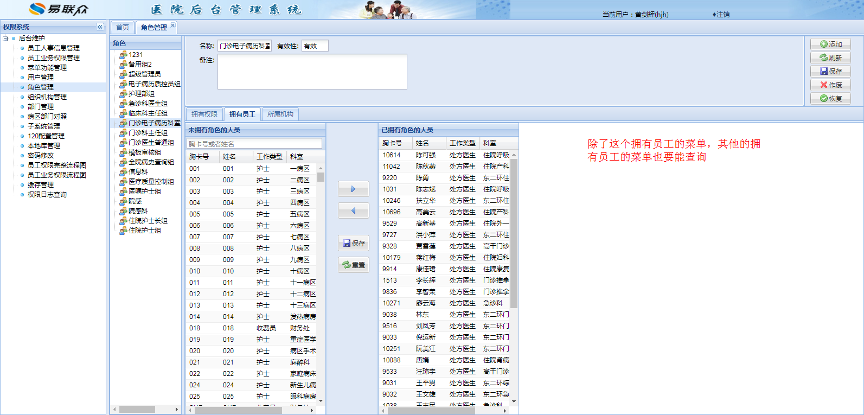
Task: Remove staff with the left arrow button
Action: tap(353, 210)
